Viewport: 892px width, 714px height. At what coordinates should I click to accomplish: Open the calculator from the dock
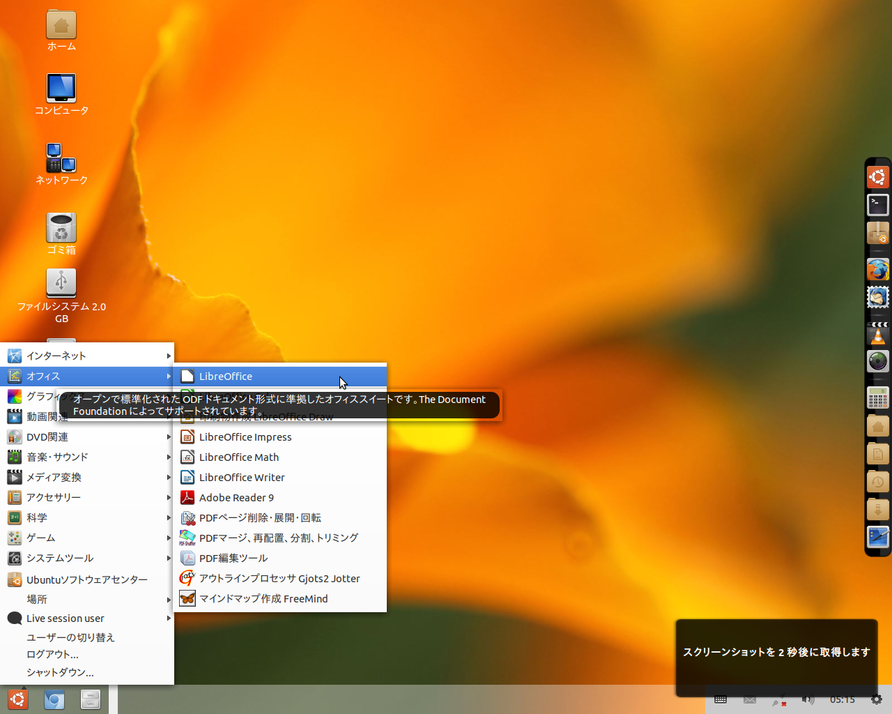click(x=878, y=398)
